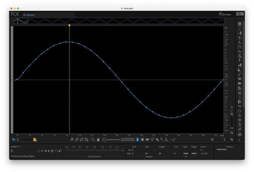This screenshot has width=254, height=172.
Task: Open the samples time format dropdown
Action: pyautogui.click(x=15, y=147)
